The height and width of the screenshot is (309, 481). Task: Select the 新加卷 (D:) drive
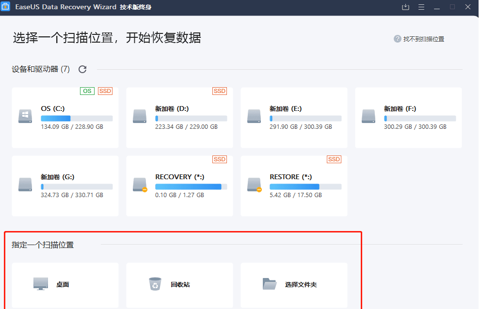tap(179, 118)
